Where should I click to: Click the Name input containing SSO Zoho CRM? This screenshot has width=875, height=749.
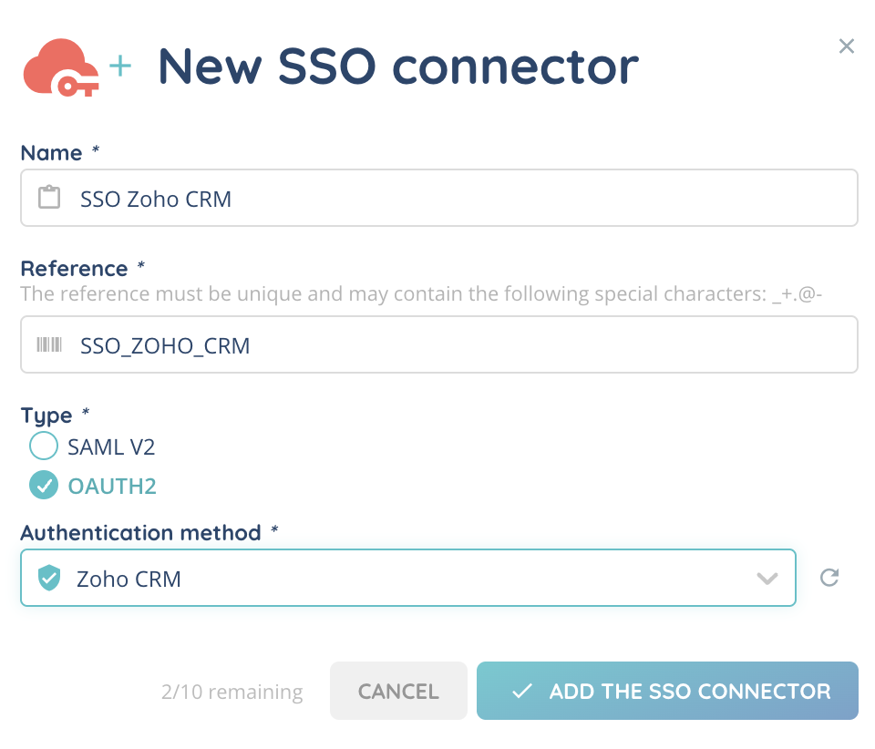[x=456, y=198]
